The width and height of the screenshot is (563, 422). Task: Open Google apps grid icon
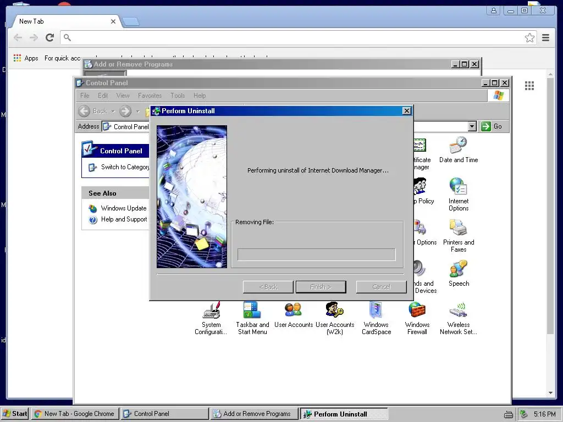pyautogui.click(x=529, y=85)
